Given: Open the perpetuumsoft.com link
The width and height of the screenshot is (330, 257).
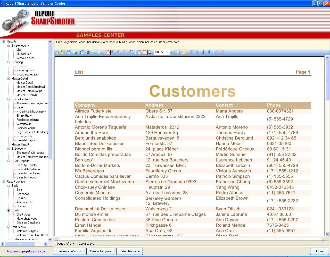Looking at the screenshot, I should [x=26, y=251].
